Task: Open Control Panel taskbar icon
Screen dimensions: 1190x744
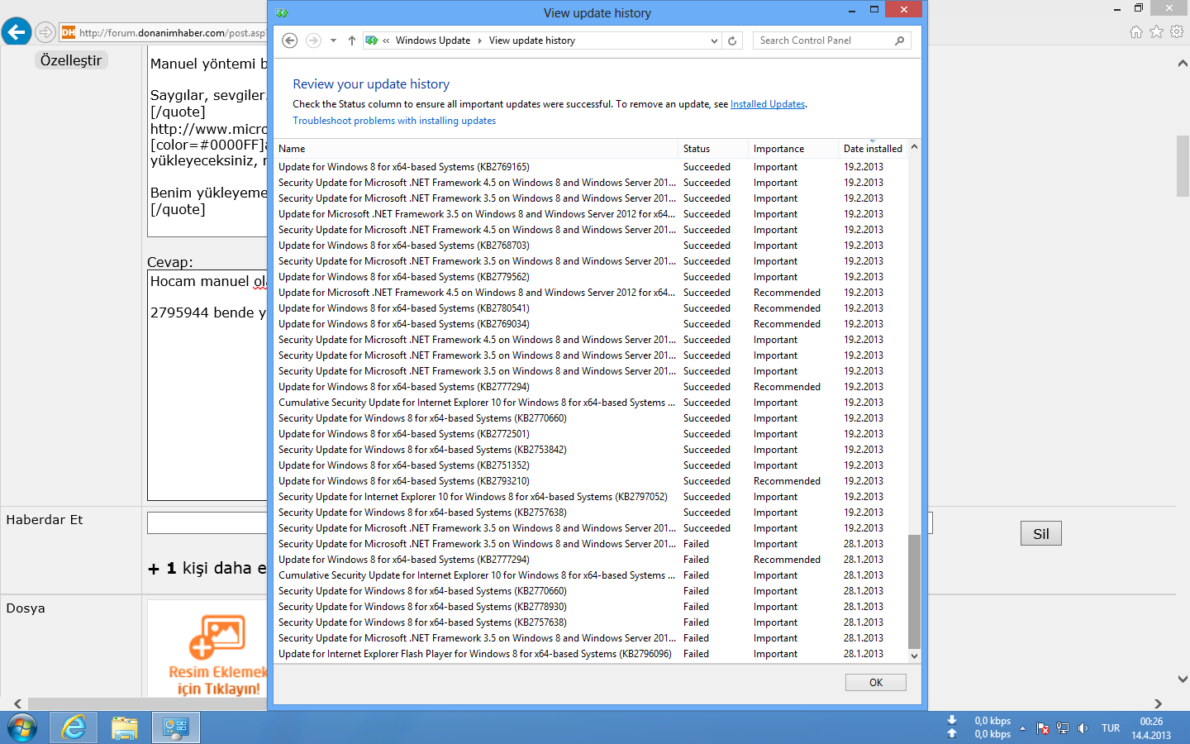Action: coord(176,728)
